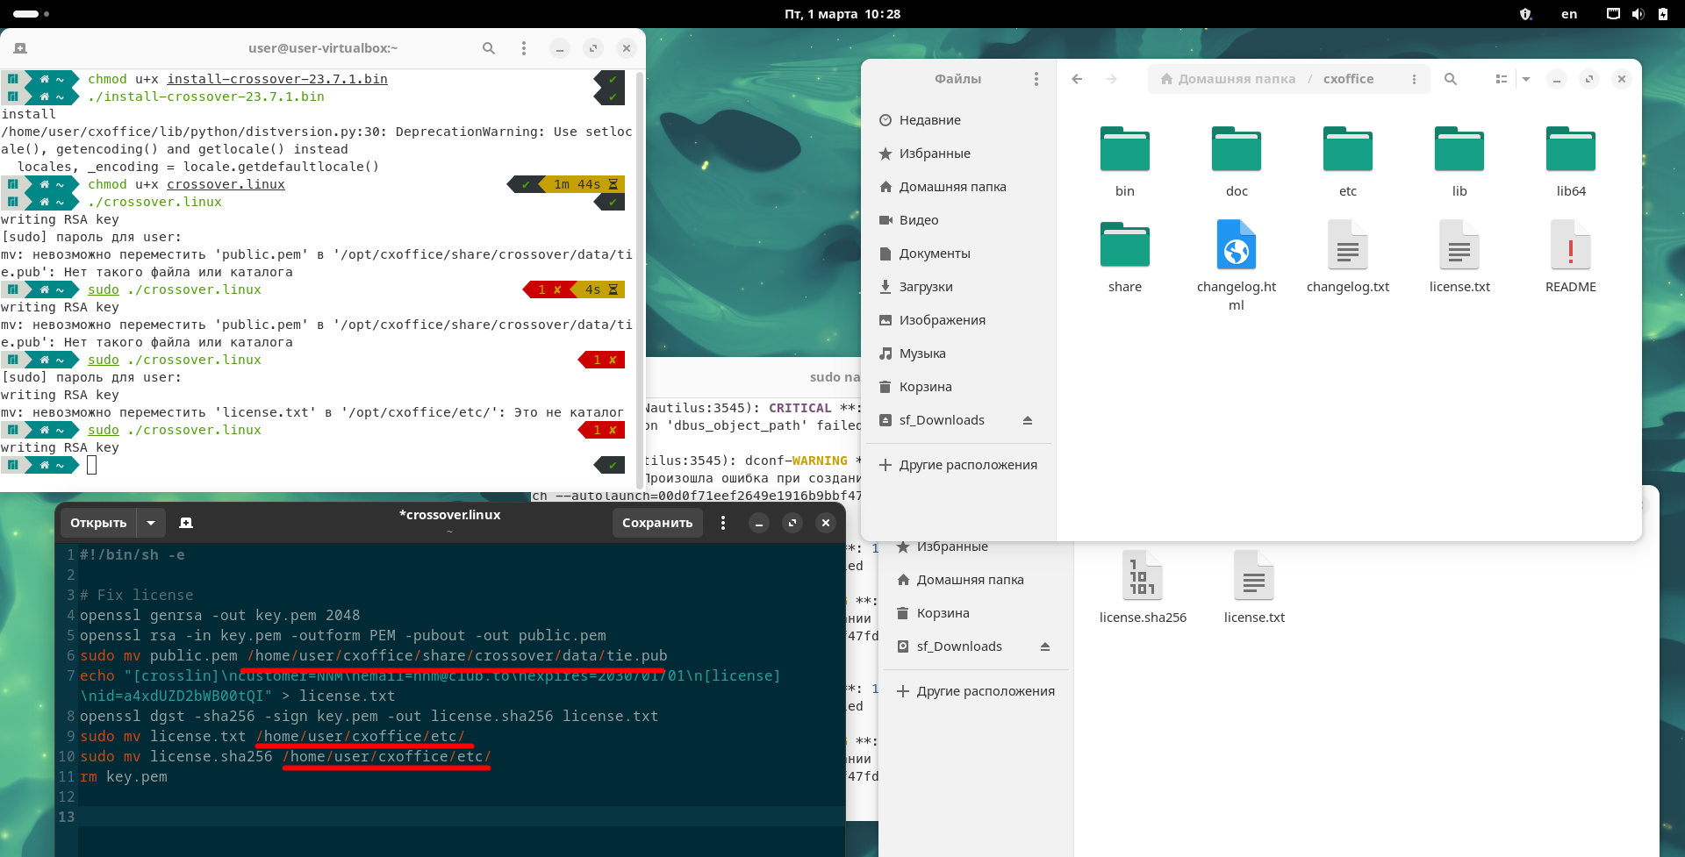Image resolution: width=1685 pixels, height=857 pixels.
Task: Click the terminal vertical scrollbar
Action: 640,263
